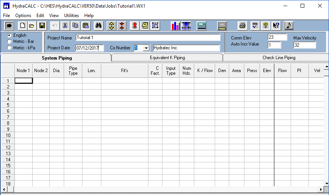The height and width of the screenshot is (195, 329).
Task: Print using the printer icon
Action: [x=242, y=26]
